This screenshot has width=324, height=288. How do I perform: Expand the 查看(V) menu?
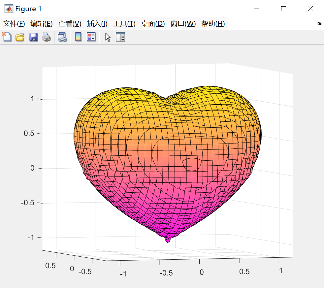70,24
